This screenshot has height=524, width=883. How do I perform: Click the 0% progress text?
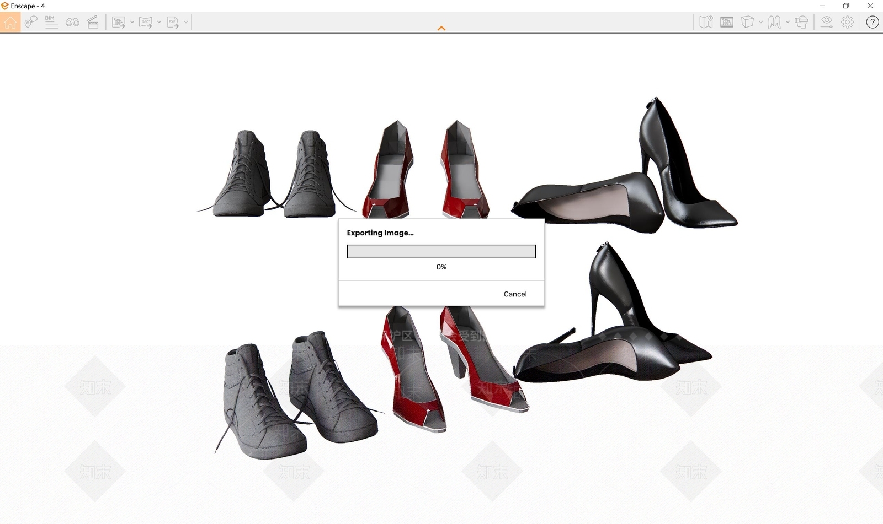(441, 267)
